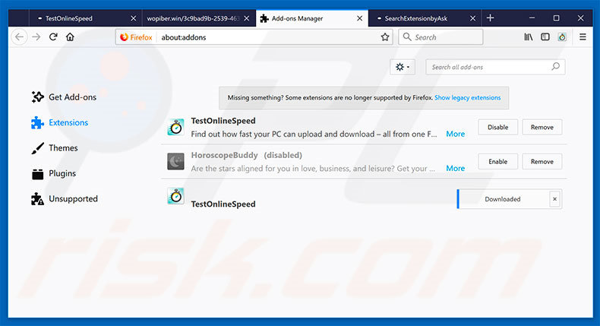This screenshot has height=326, width=600.
Task: Open a new tab with the plus button
Action: pyautogui.click(x=490, y=18)
